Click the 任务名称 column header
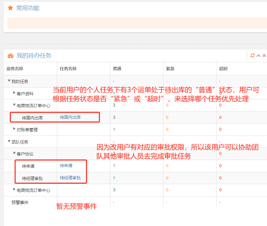This screenshot has height=226, width=267. tap(68, 69)
